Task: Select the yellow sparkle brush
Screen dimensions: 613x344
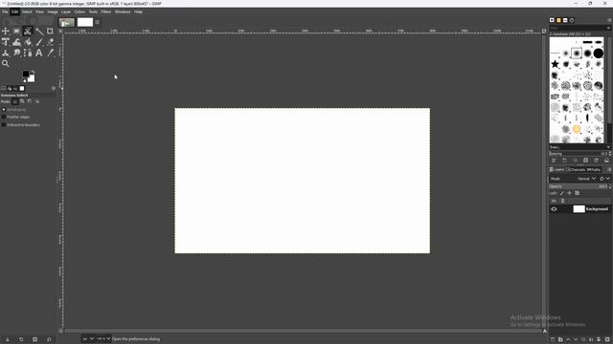Action: (577, 129)
